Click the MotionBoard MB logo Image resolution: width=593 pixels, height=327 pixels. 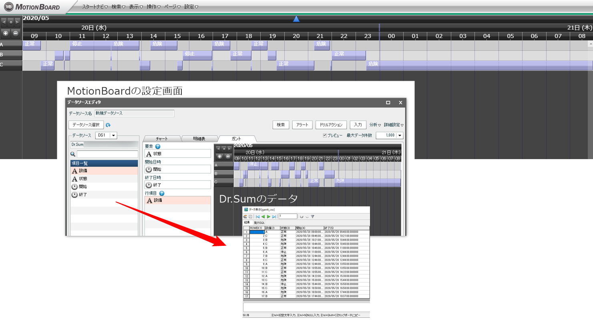[9, 7]
